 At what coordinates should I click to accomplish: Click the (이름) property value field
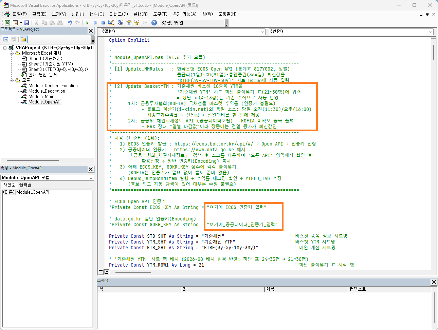[54, 192]
